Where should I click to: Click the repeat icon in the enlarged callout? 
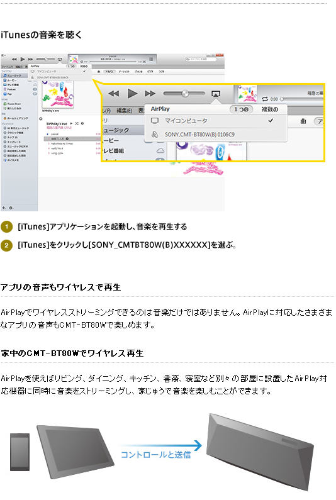click(x=265, y=99)
